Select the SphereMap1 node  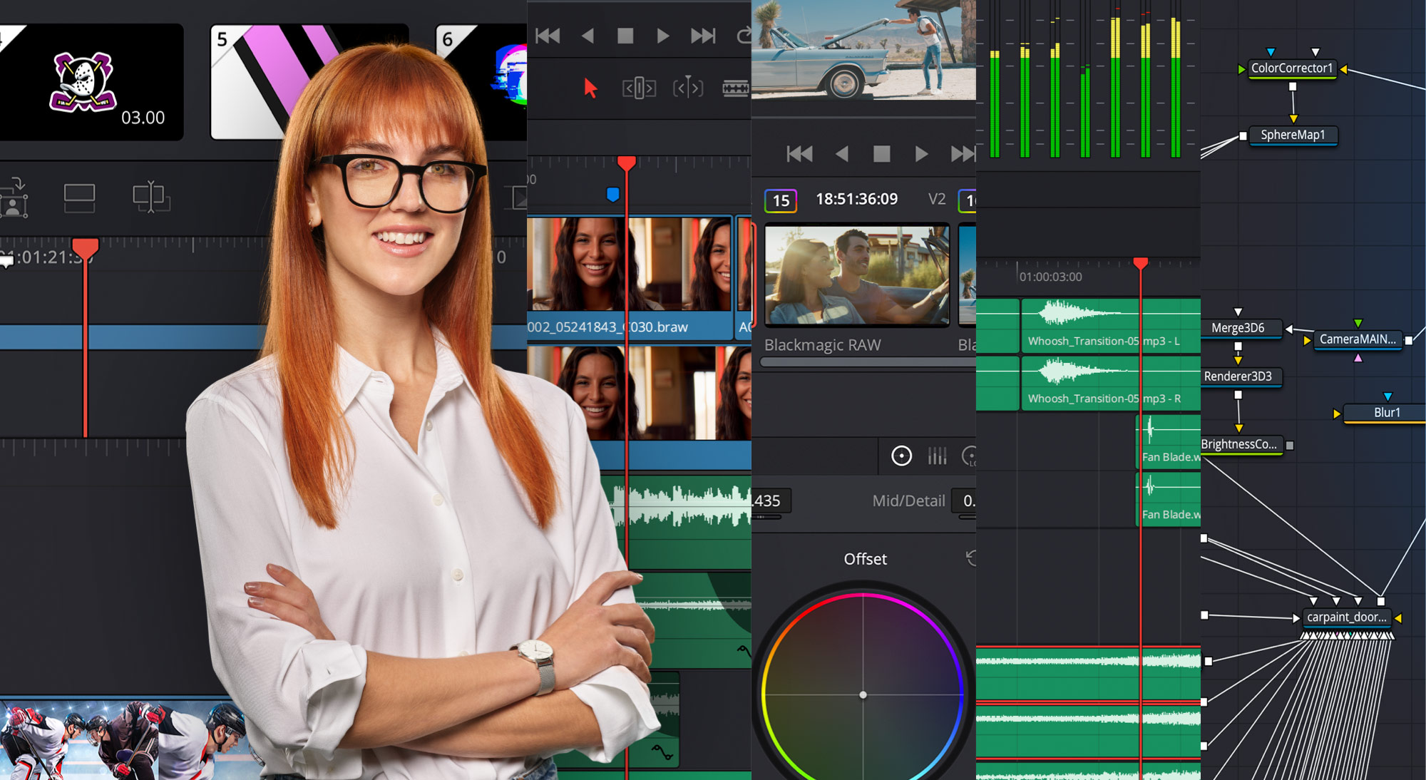pos(1293,133)
